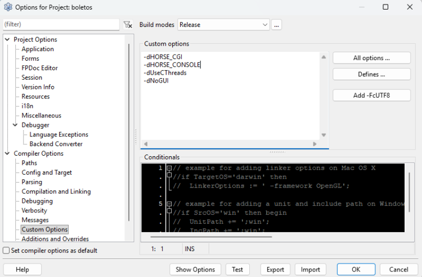422x277 pixels.
Task: Select Miscellaneous in the options tree
Action: 42,116
